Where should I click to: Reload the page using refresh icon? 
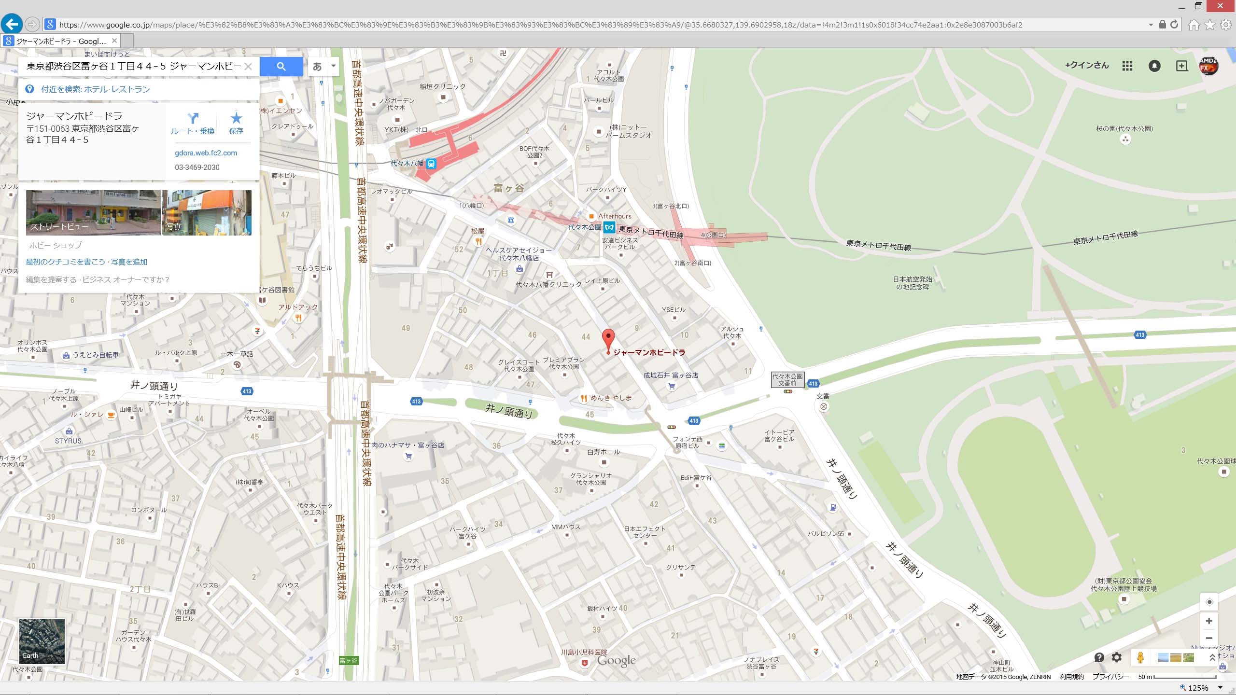[1174, 24]
